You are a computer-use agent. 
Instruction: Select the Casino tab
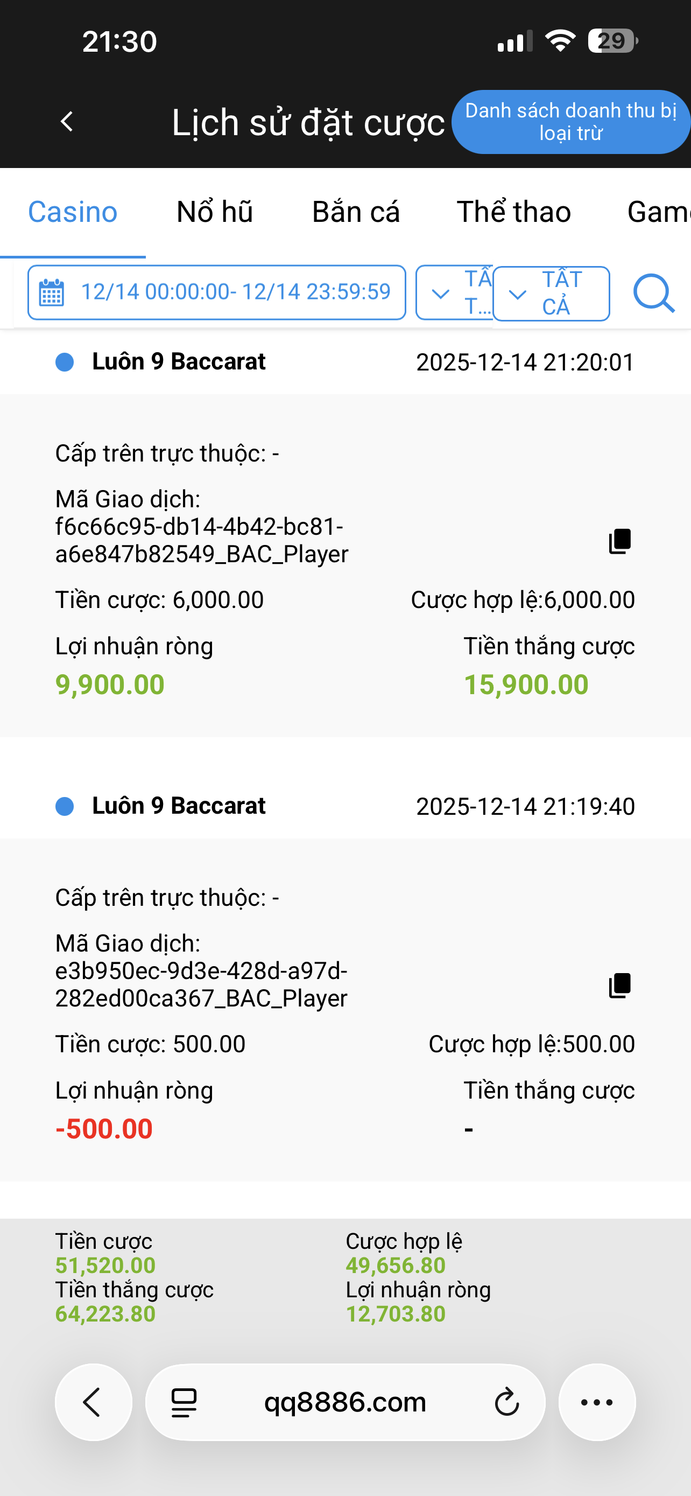coord(73,212)
